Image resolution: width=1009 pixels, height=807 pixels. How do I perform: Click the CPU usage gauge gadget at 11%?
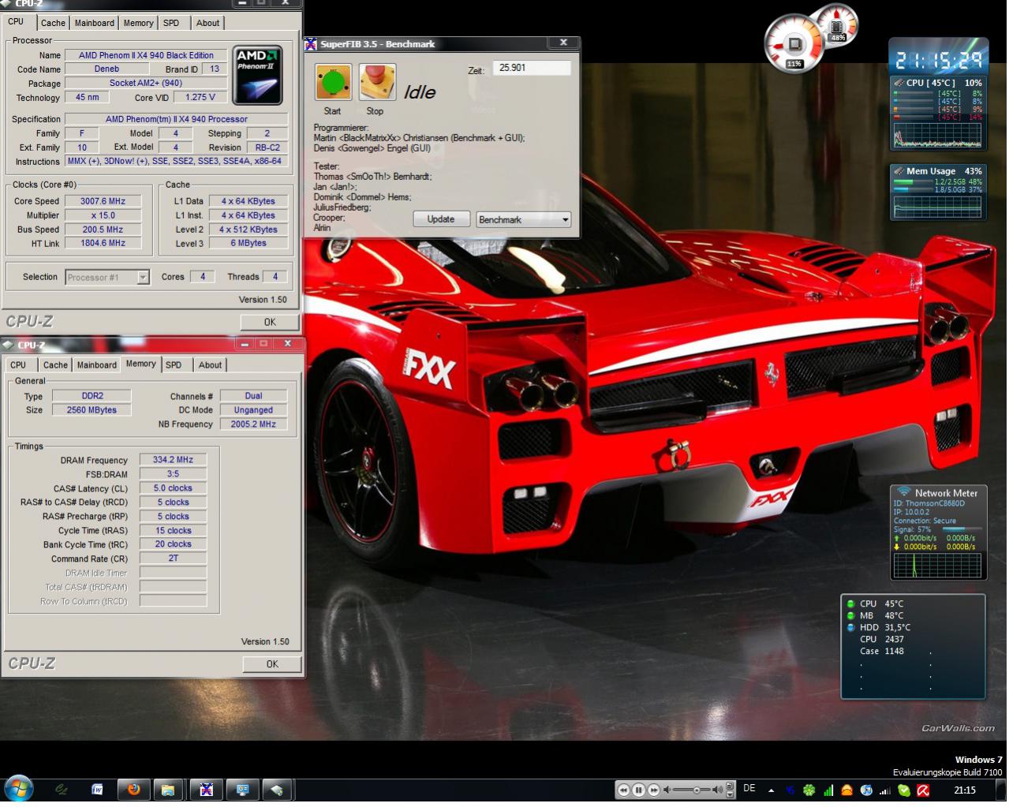tap(794, 43)
